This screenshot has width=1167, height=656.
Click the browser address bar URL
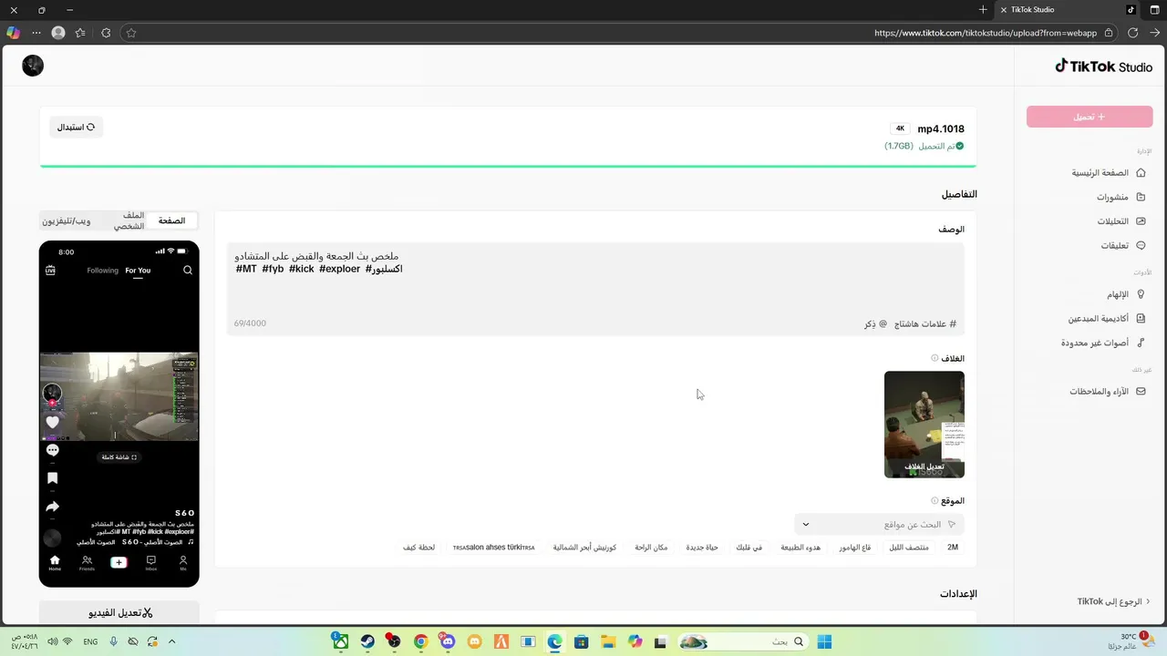pos(985,33)
